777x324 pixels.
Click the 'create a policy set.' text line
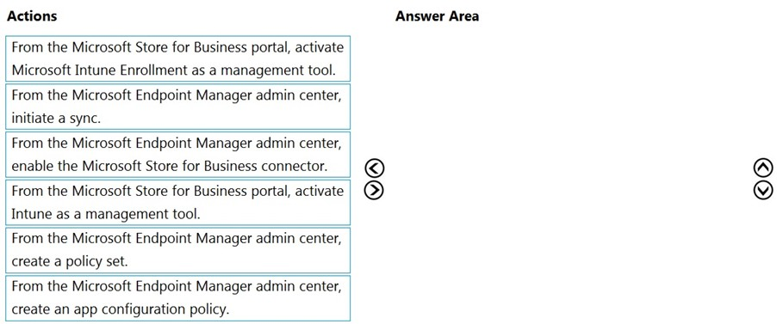pyautogui.click(x=70, y=262)
